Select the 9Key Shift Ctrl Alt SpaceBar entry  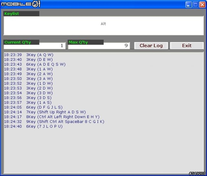(54, 122)
